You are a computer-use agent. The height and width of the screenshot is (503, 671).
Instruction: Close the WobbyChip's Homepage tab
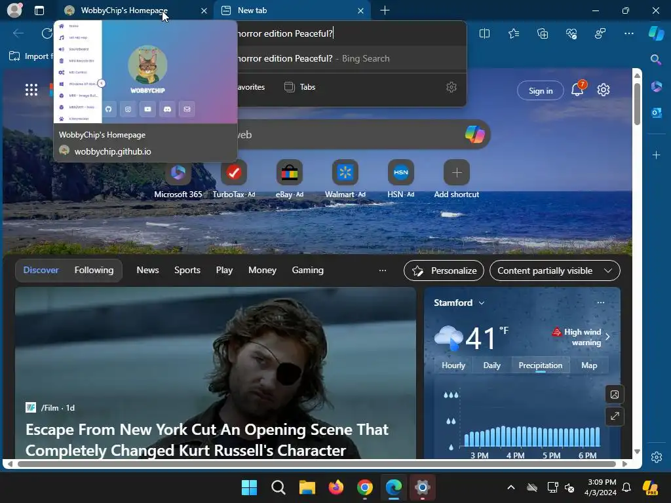204,10
